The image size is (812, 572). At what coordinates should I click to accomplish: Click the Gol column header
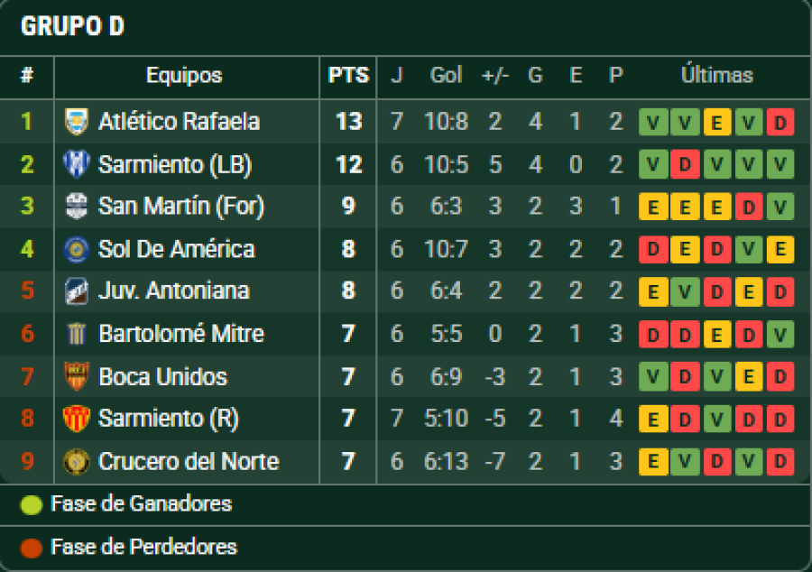[x=446, y=76]
